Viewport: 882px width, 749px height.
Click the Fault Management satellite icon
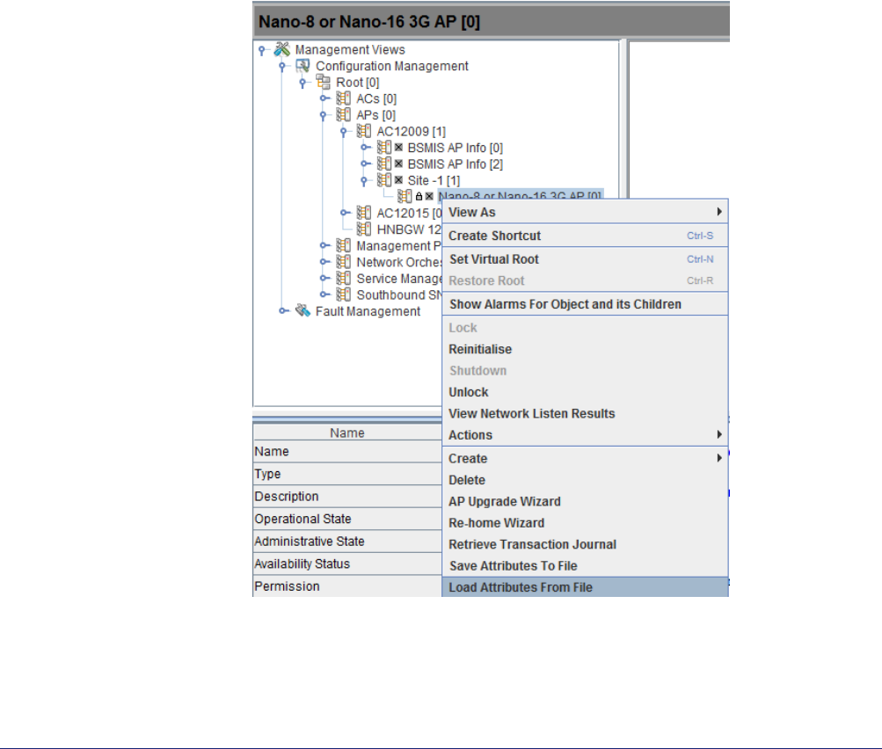[303, 310]
